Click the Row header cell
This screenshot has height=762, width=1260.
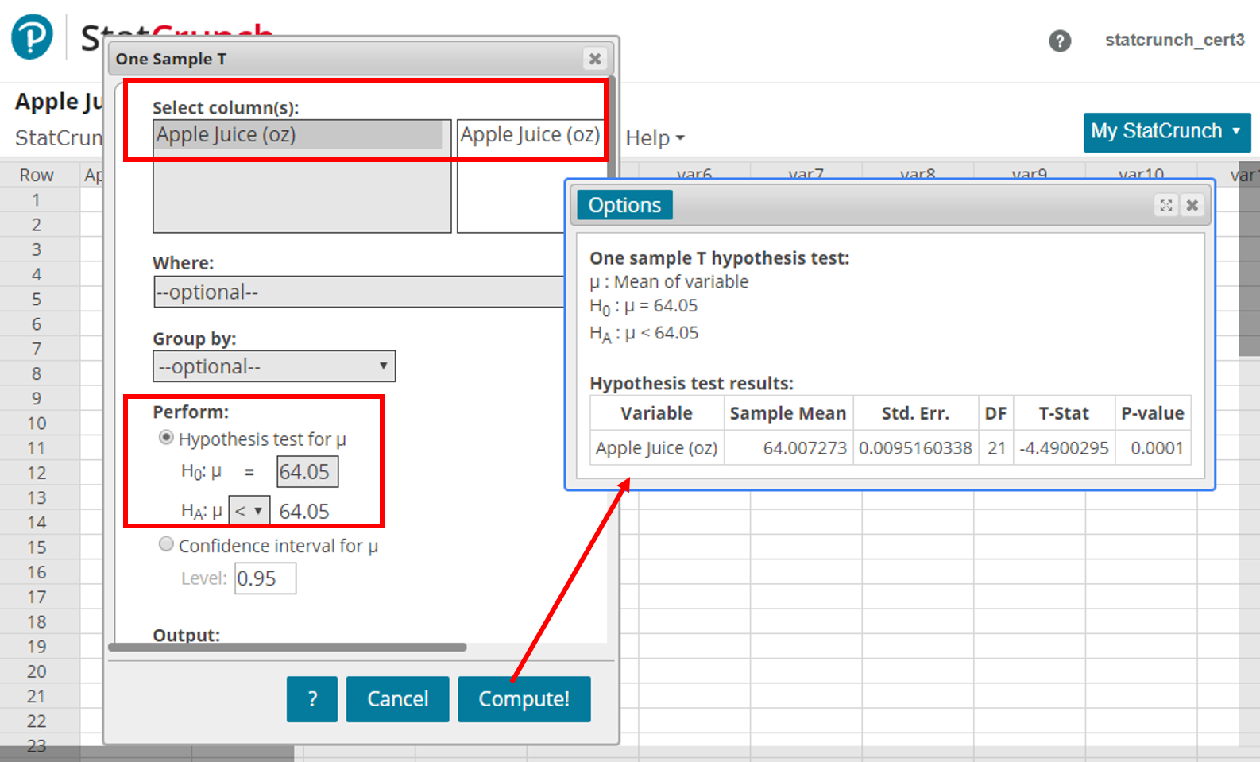[37, 175]
